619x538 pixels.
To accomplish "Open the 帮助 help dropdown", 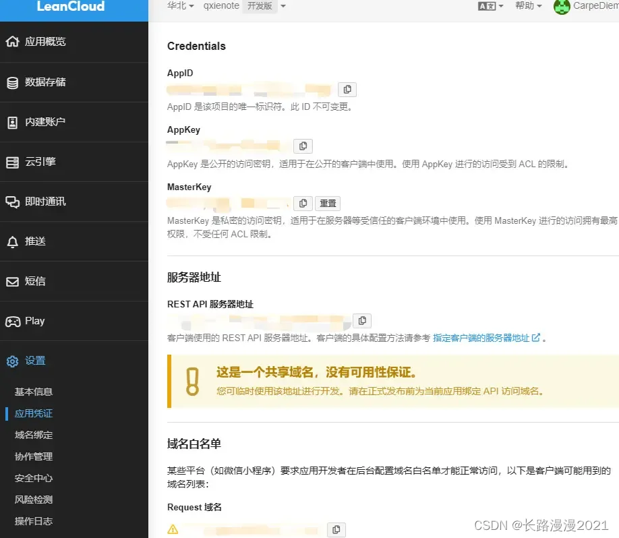I will click(529, 6).
